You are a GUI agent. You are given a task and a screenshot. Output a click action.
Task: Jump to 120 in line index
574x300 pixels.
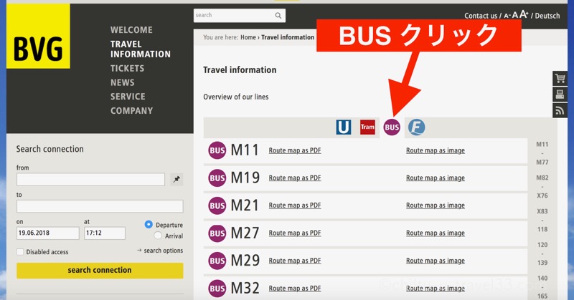[x=542, y=245]
